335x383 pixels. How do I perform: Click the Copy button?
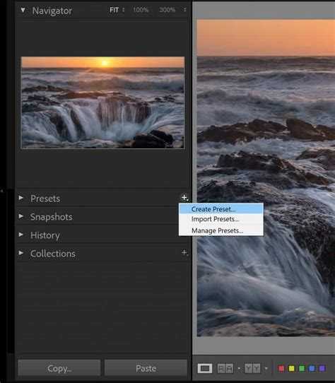[59, 368]
